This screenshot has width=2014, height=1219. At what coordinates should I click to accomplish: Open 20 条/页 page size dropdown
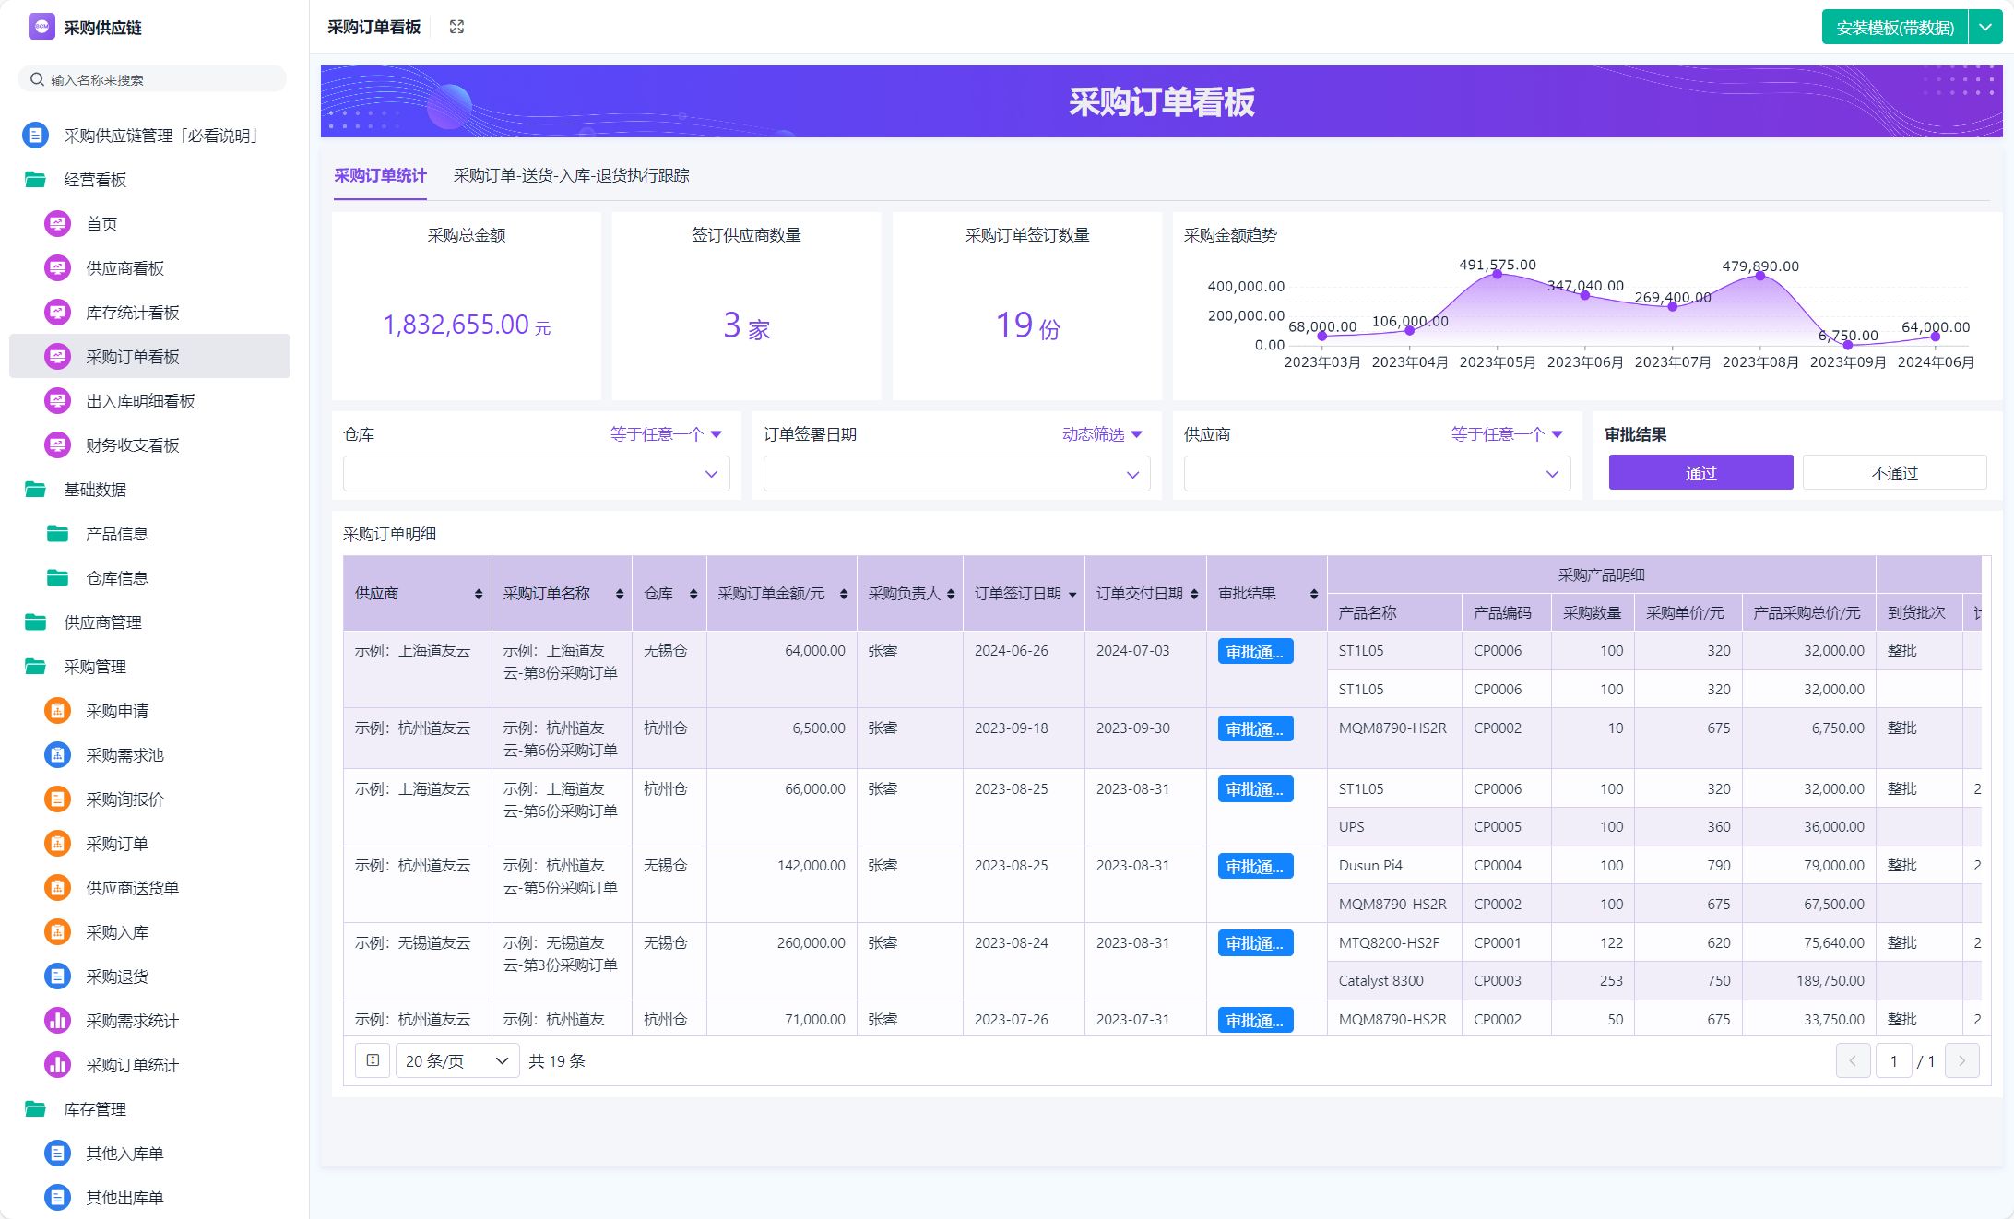456,1060
